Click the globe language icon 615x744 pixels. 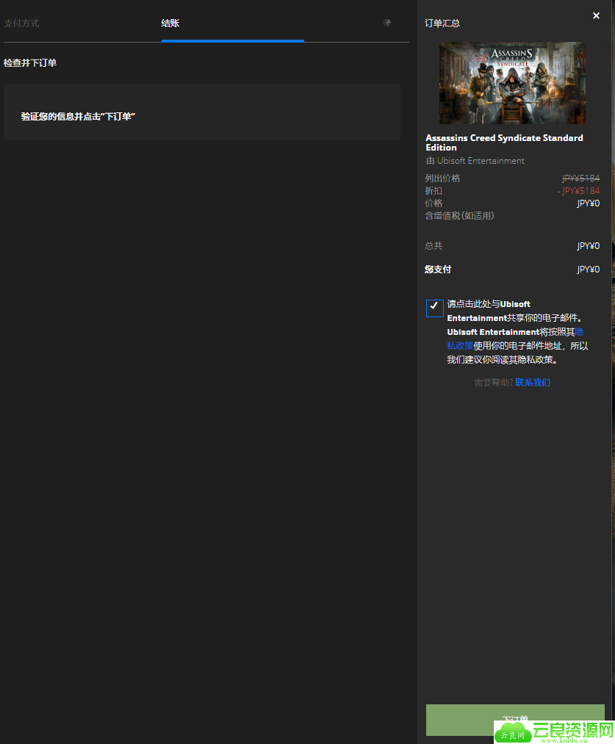(x=387, y=23)
